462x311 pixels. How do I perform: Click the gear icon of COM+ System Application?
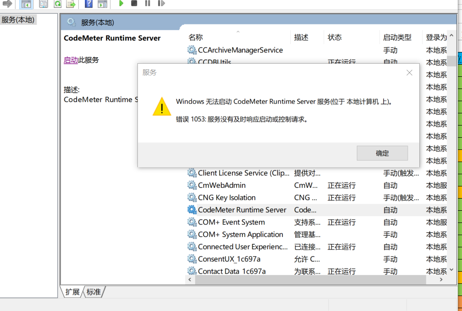(x=192, y=235)
